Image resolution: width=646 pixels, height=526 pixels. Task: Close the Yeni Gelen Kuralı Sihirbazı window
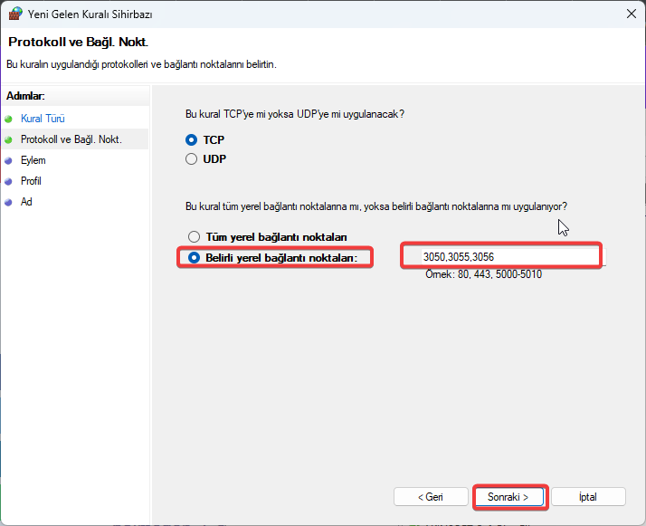point(632,14)
